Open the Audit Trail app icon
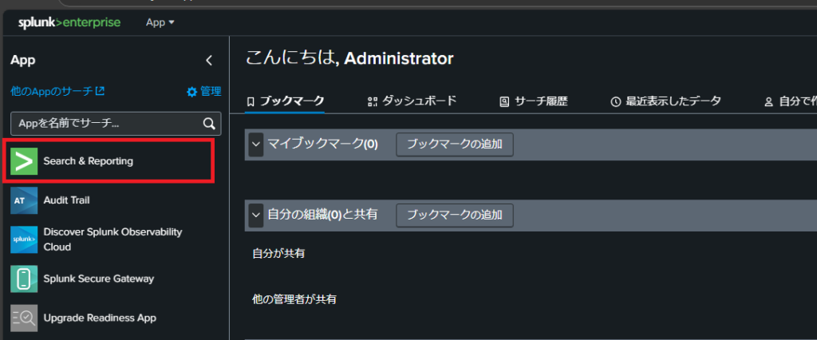The width and height of the screenshot is (817, 340). pyautogui.click(x=25, y=200)
